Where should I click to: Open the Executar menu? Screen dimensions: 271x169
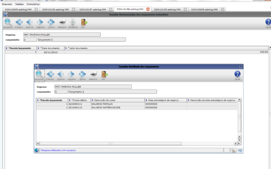tap(7, 4)
